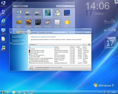This screenshot has height=94, width=118.
Task: Select the Calendar gadget with 28
Action: tap(48, 14)
